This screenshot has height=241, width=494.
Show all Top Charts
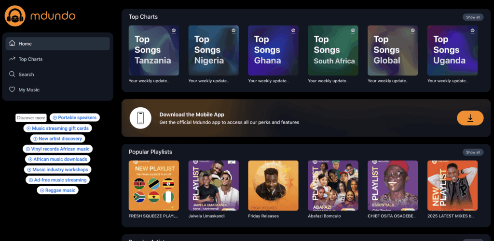[x=473, y=17]
